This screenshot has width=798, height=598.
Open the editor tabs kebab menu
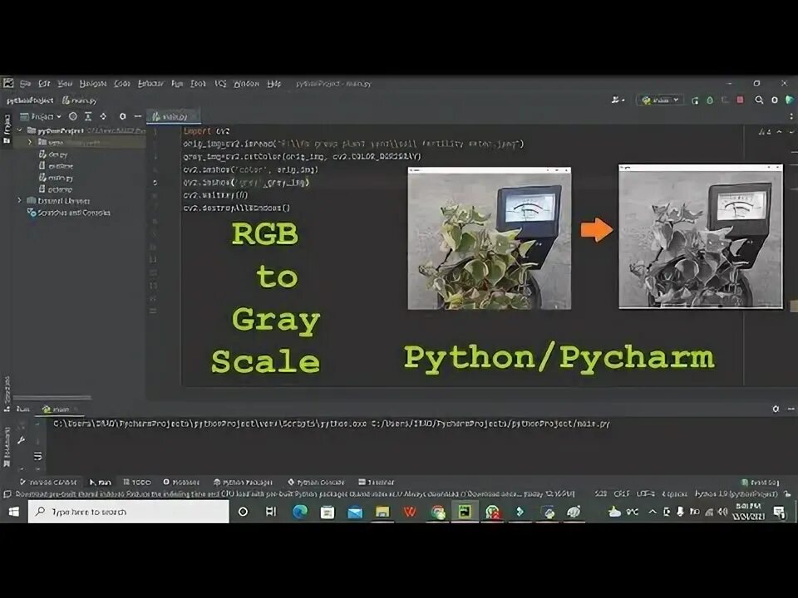click(791, 116)
